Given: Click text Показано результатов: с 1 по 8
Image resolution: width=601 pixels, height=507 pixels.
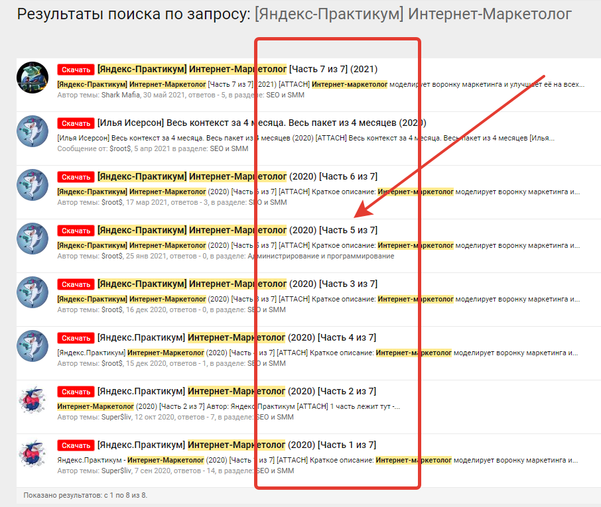Looking at the screenshot, I should coord(85,495).
